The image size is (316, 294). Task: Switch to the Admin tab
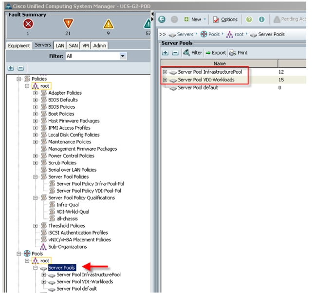[99, 46]
